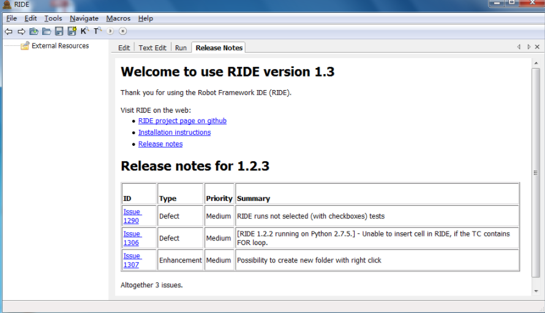Click the Defect cell in Issue 1290 row
Screen dimensions: 545x313
(x=180, y=216)
